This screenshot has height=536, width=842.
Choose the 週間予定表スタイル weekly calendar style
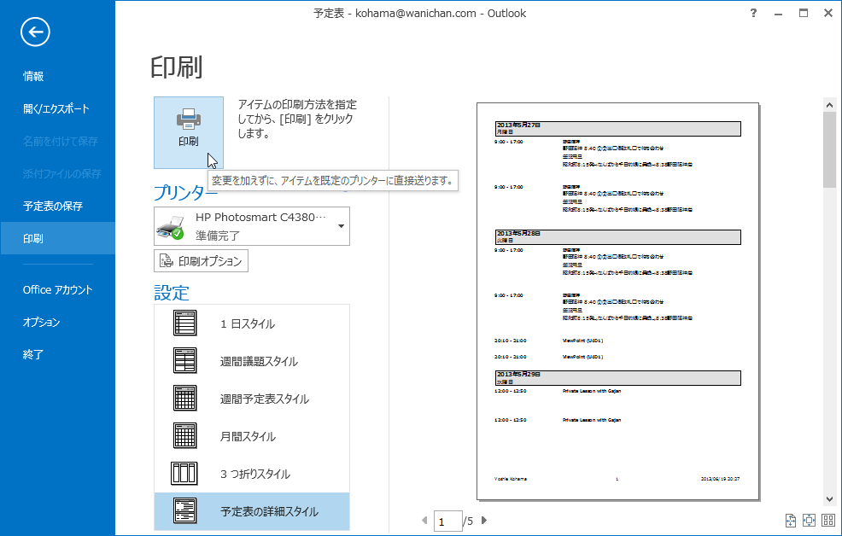[252, 399]
